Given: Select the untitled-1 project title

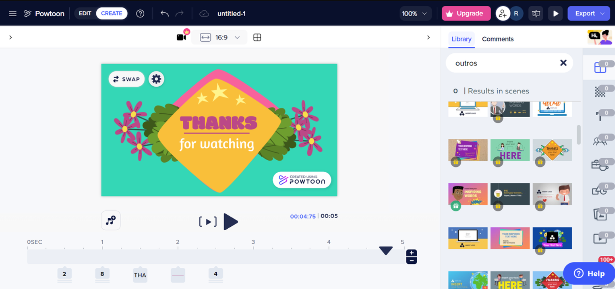Looking at the screenshot, I should point(231,14).
